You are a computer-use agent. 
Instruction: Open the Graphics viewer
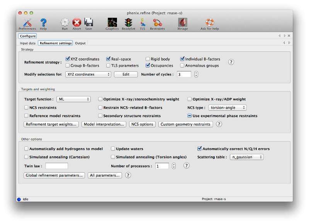pyautogui.click(x=112, y=22)
